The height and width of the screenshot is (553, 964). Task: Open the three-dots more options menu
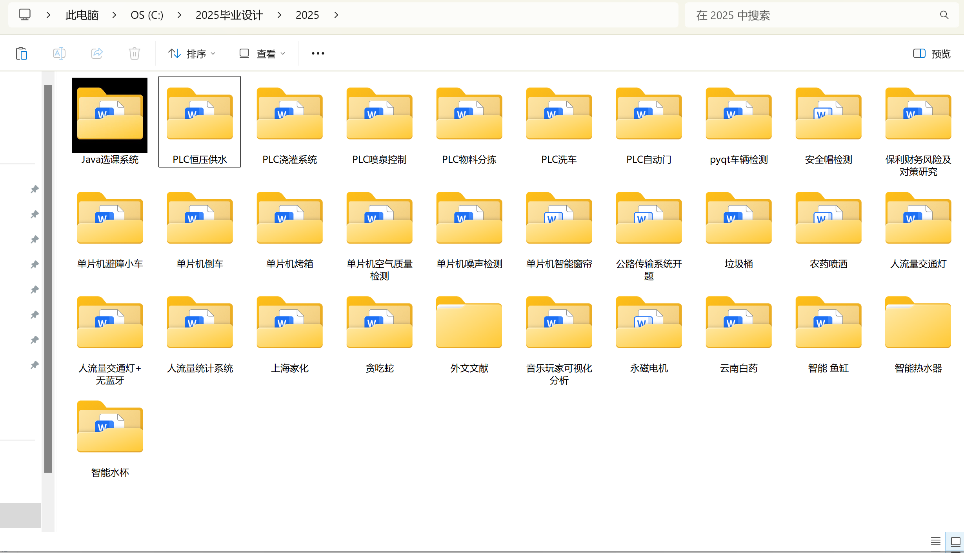tap(318, 53)
